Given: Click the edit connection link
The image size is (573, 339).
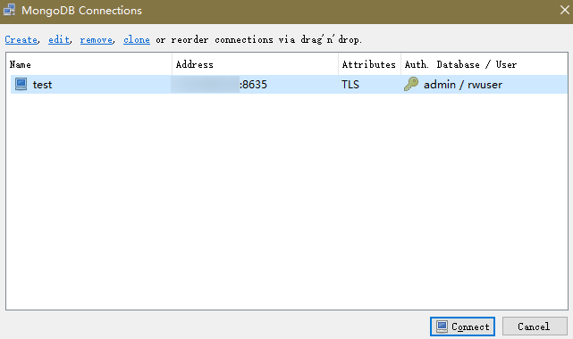Looking at the screenshot, I should tap(59, 39).
